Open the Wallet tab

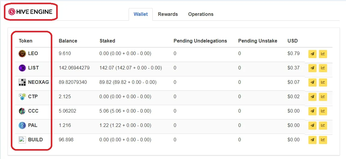(141, 14)
